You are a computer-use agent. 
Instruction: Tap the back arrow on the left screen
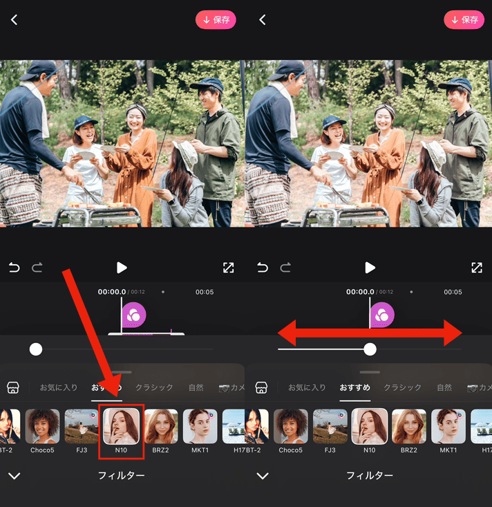[x=14, y=20]
